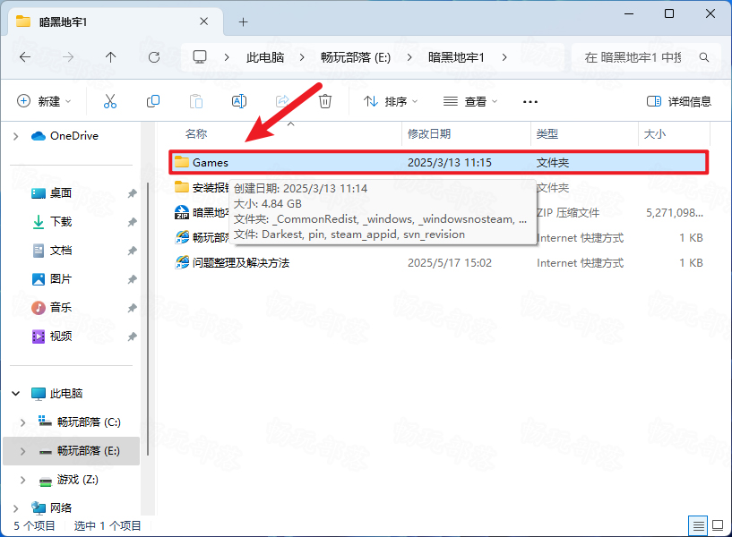This screenshot has width=732, height=537.
Task: Go up one folder level
Action: pos(110,57)
